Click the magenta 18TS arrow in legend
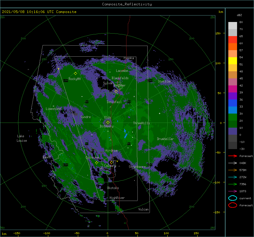This screenshot has width=254, height=237. tap(233, 191)
